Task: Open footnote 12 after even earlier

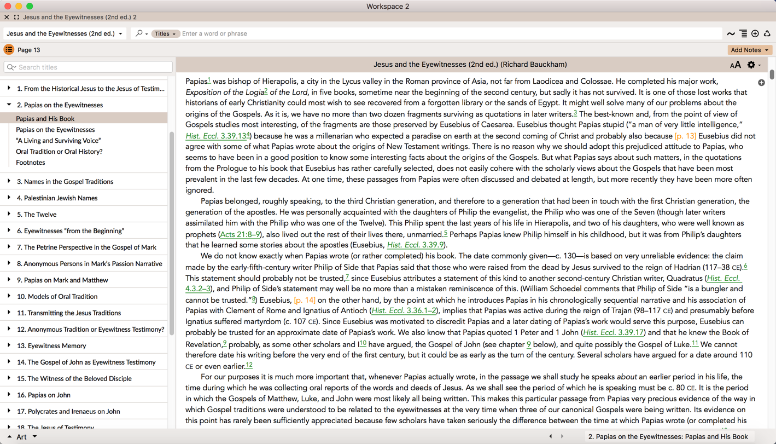Action: (249, 365)
